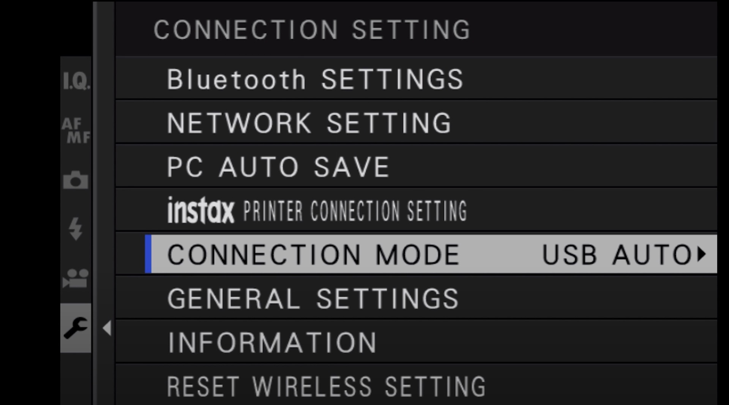Viewport: 729px width, 405px height.
Task: Click the CONNECTION SETTING header title
Action: pyautogui.click(x=312, y=30)
